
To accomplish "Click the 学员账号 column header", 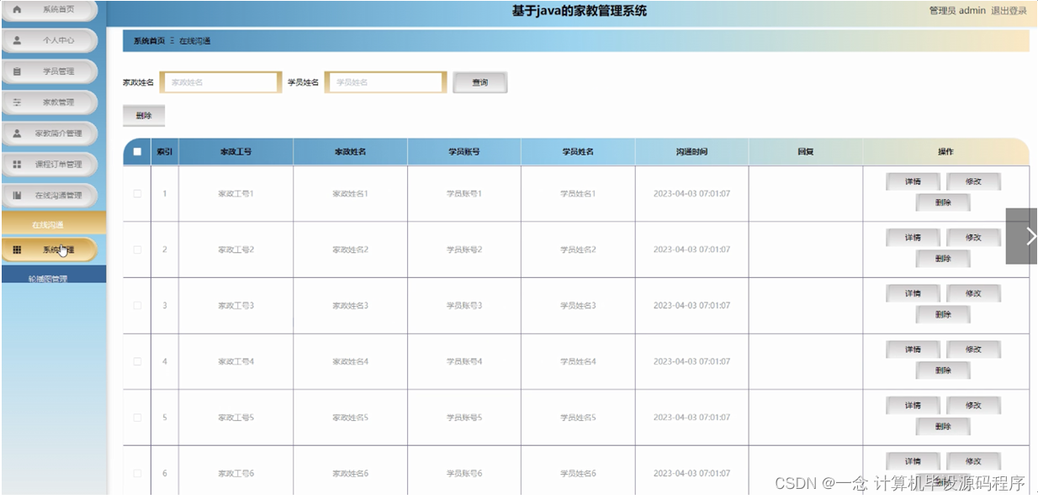I will pos(464,152).
